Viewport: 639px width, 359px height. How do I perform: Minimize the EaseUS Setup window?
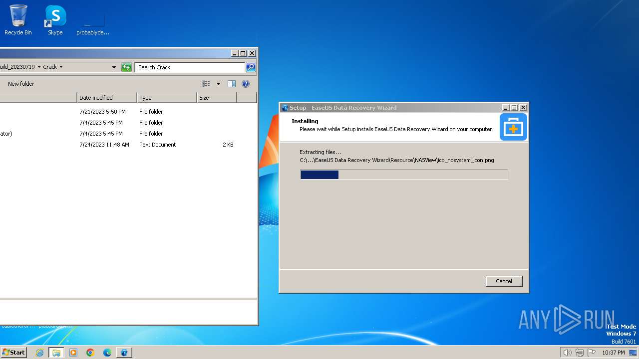(x=506, y=108)
